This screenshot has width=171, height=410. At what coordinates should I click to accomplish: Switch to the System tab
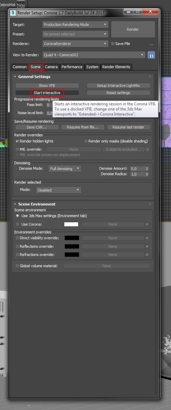(x=92, y=67)
